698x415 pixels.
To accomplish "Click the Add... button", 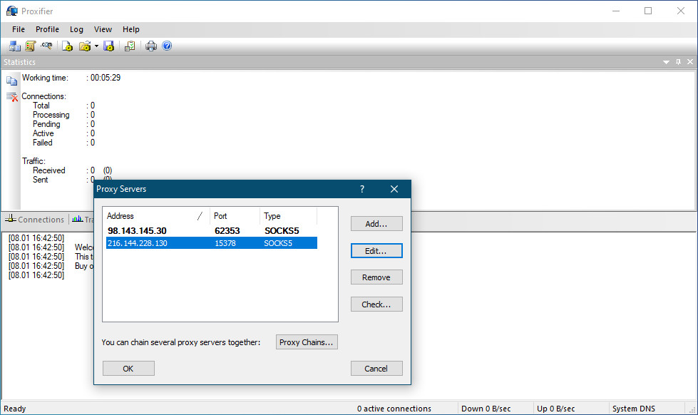I will click(x=376, y=223).
